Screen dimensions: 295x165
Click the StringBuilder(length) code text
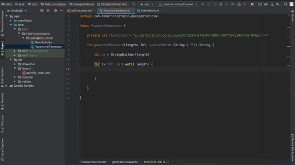point(130,55)
